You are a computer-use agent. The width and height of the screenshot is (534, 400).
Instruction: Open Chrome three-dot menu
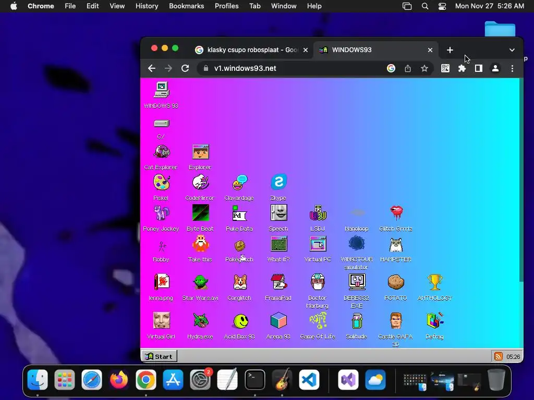point(512,68)
